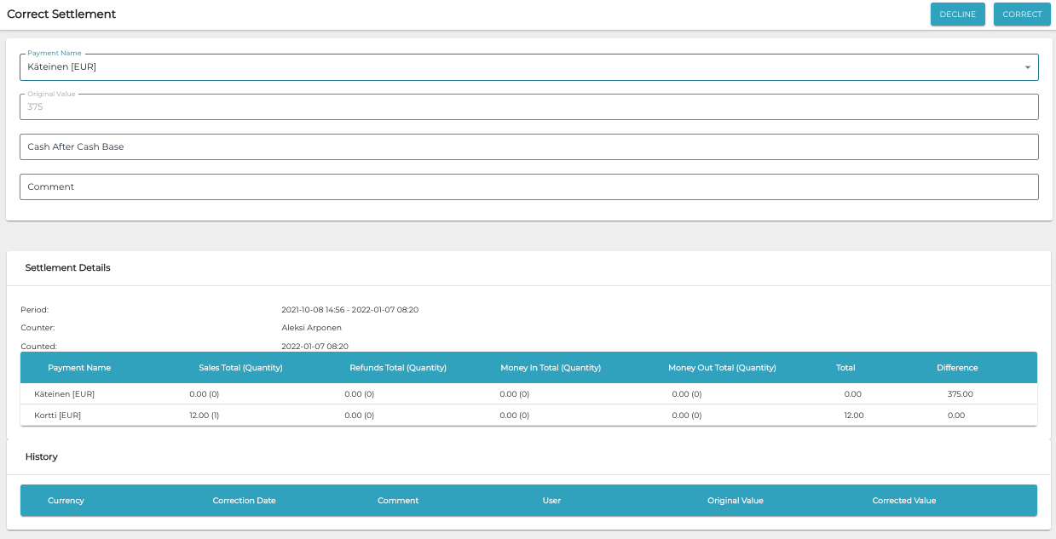Image resolution: width=1056 pixels, height=539 pixels.
Task: Click the Difference column header
Action: pos(957,368)
